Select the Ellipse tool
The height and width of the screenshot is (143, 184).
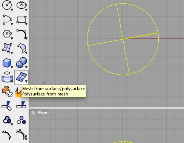point(21,5)
